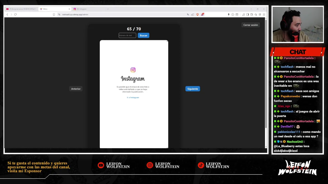This screenshot has width=328, height=184.
Task: Reload the page with the refresh icon
Action: click(x=15, y=15)
